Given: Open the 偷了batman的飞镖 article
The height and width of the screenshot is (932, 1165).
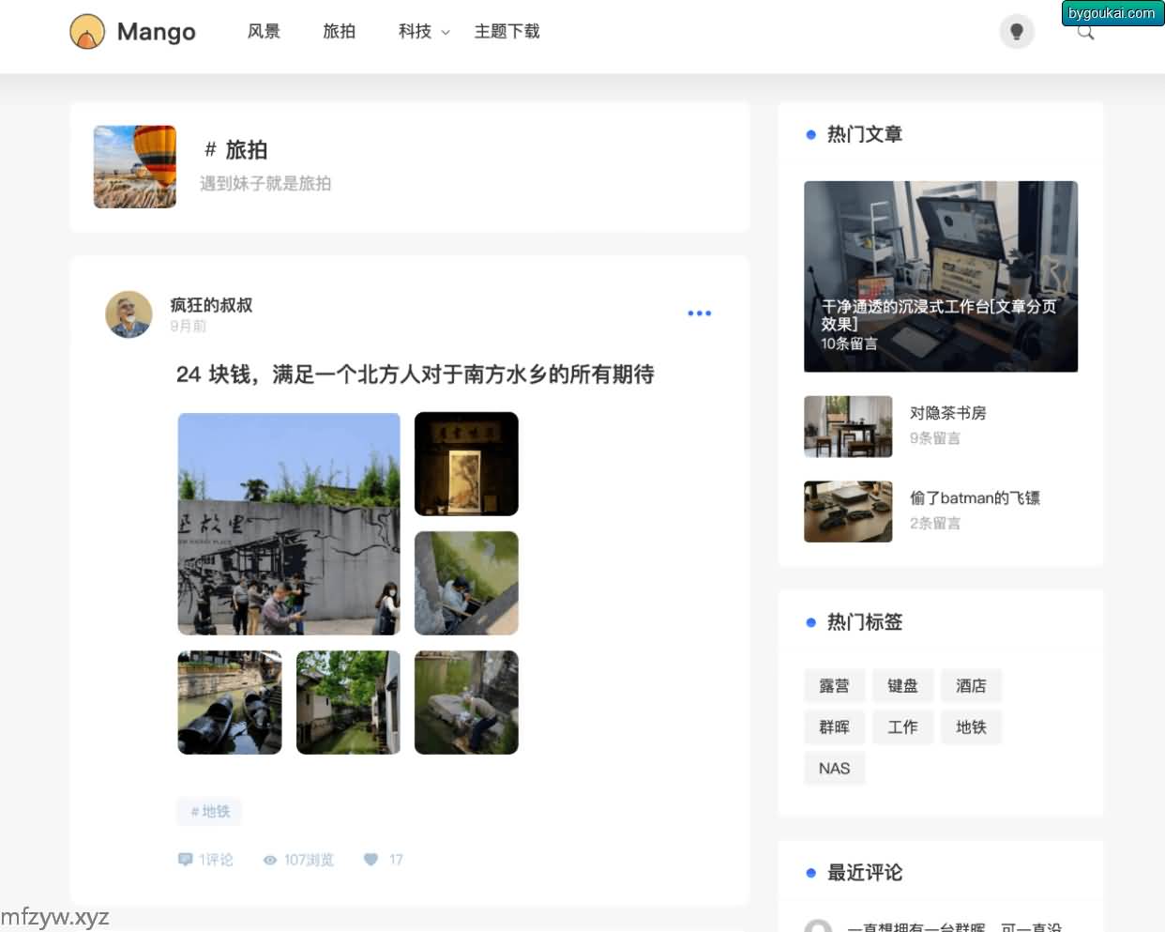Looking at the screenshot, I should tap(974, 498).
